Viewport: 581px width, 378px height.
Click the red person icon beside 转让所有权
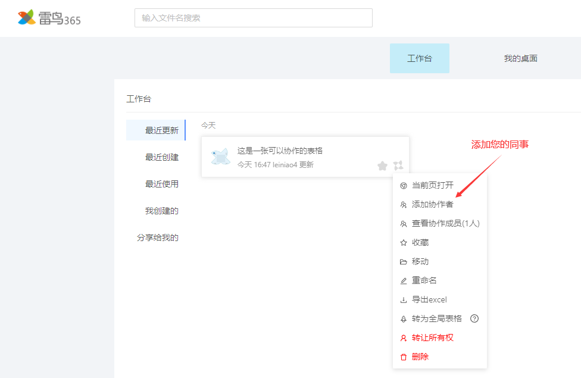click(404, 338)
